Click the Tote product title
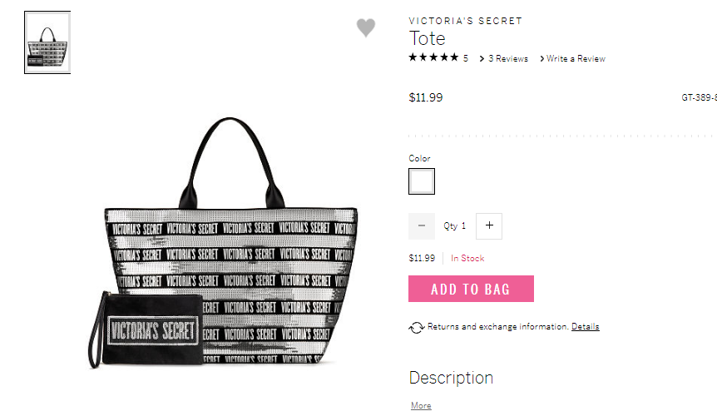717x416 pixels. click(427, 38)
